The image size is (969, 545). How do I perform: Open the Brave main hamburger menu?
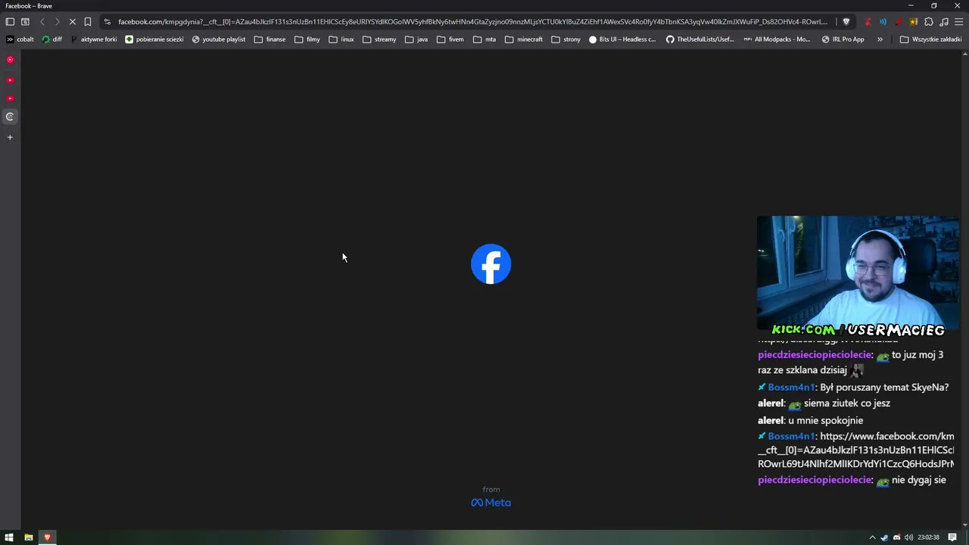[x=958, y=22]
